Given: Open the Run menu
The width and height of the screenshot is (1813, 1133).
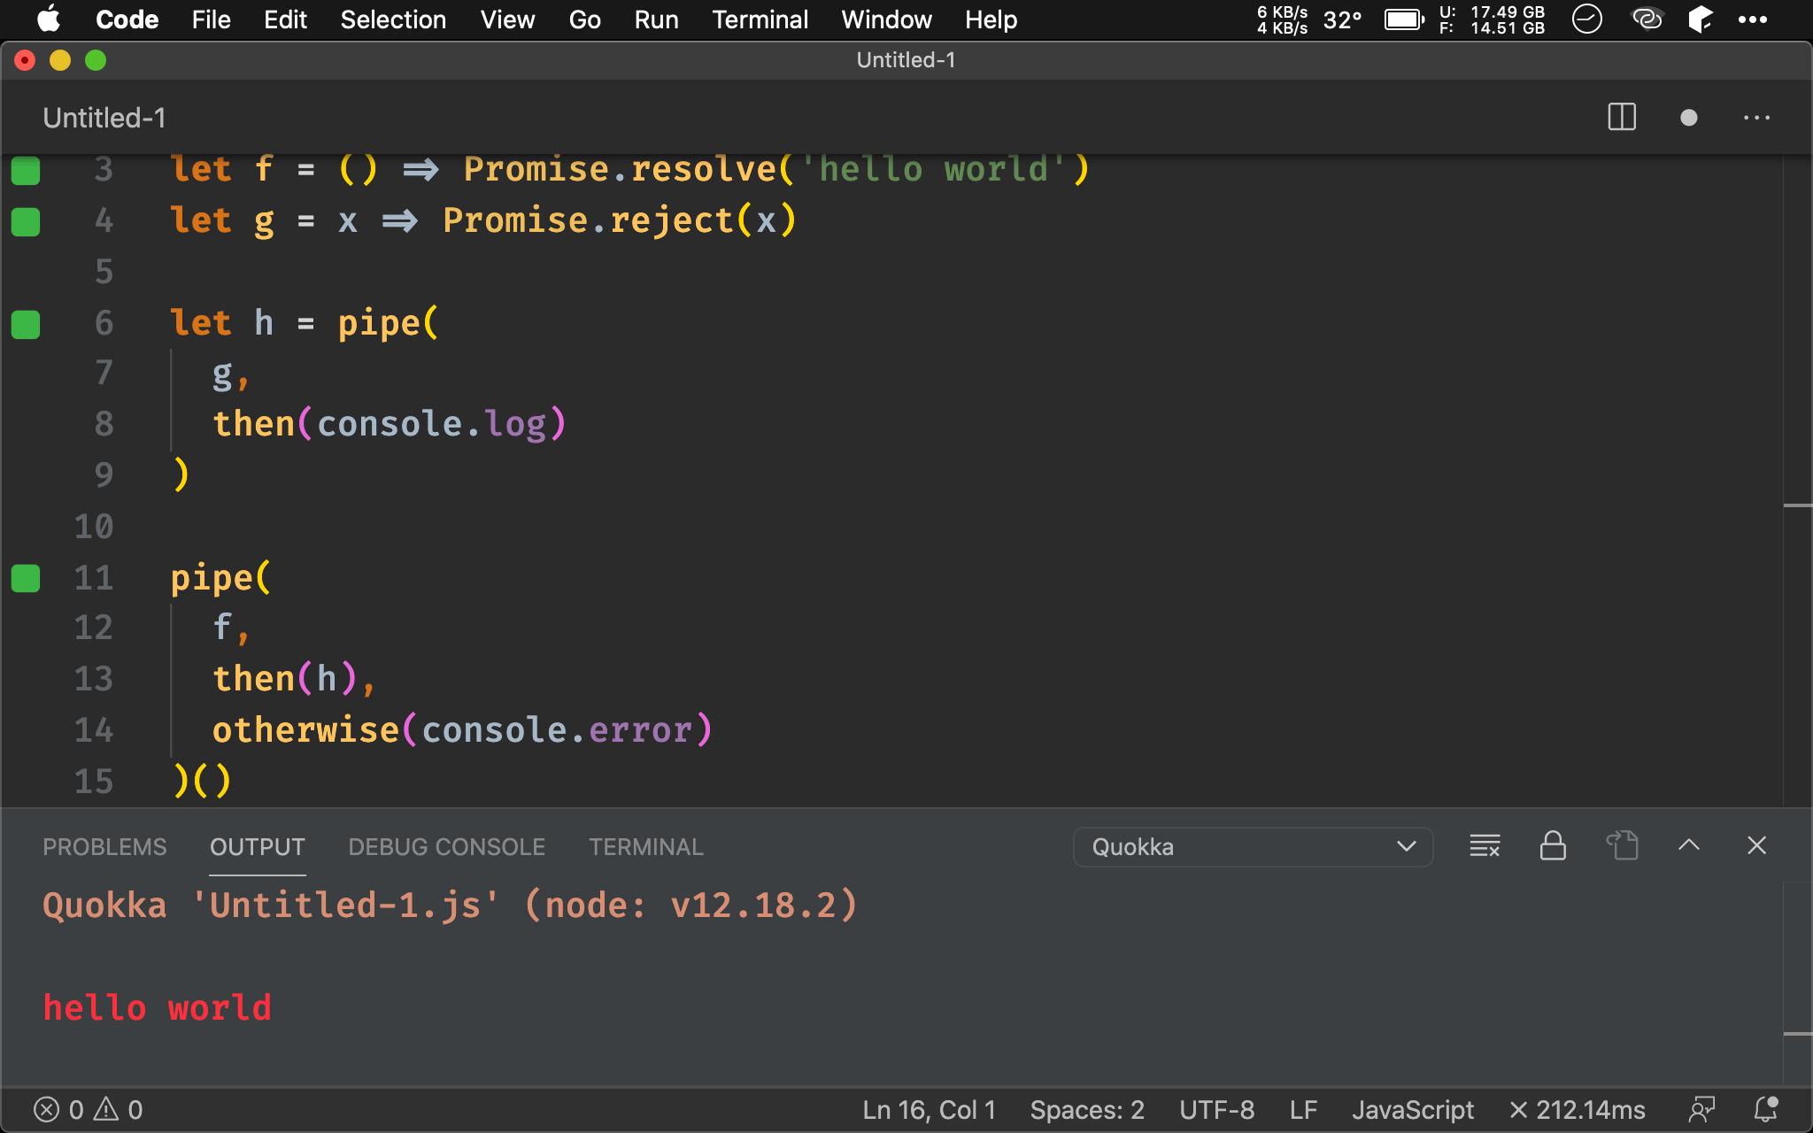Looking at the screenshot, I should 656,19.
